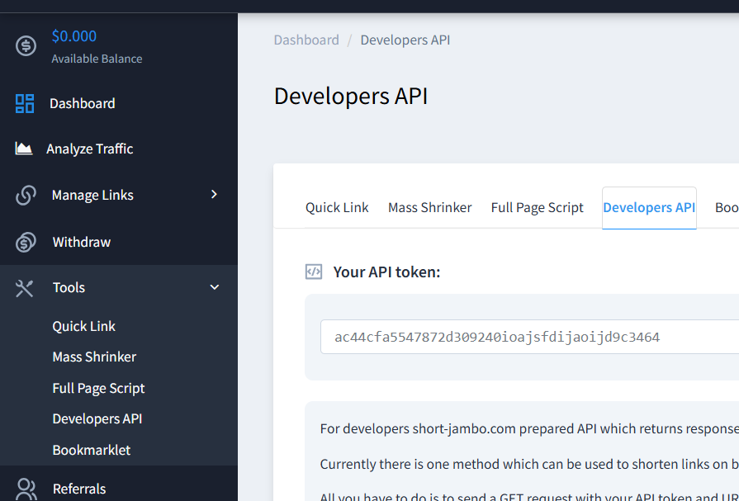The height and width of the screenshot is (501, 739).
Task: Click the Dashboard grid icon
Action: pos(25,104)
